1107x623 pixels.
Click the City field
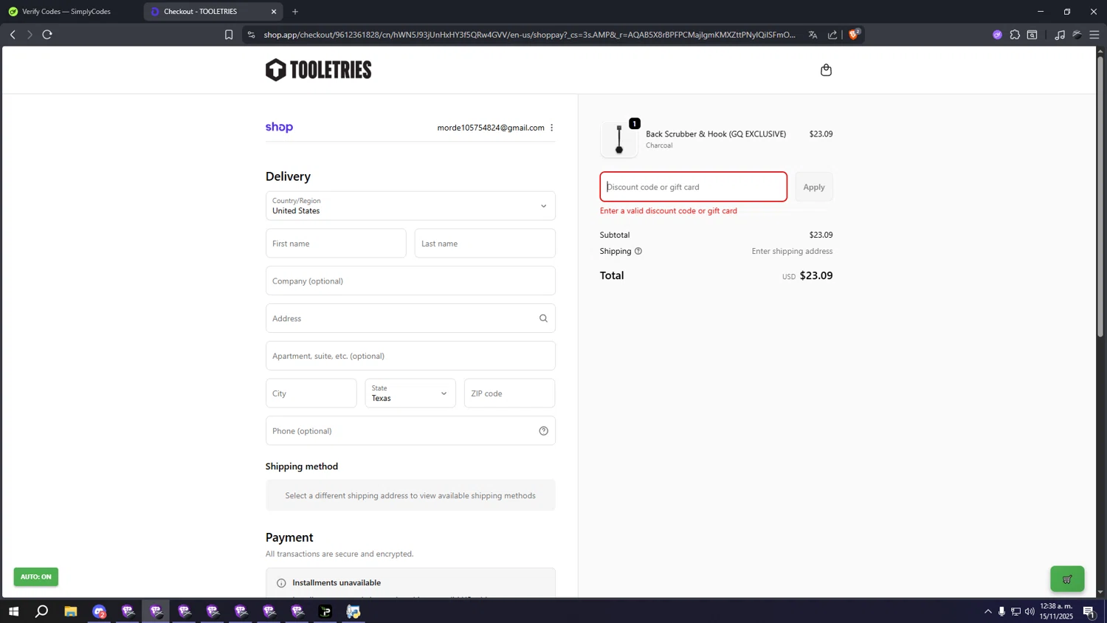pyautogui.click(x=311, y=393)
